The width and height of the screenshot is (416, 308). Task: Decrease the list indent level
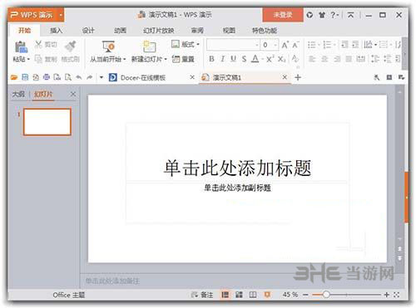(344, 45)
